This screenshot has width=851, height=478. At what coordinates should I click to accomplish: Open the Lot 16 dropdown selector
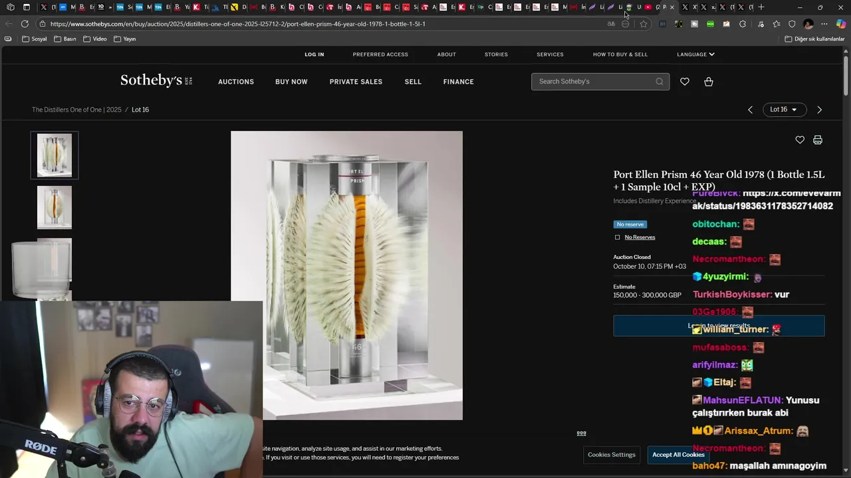(785, 110)
